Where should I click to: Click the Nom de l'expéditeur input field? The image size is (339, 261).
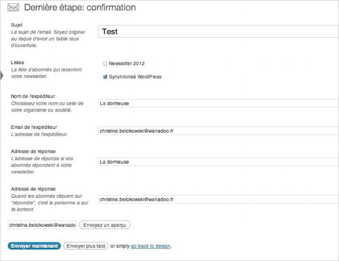(x=218, y=103)
